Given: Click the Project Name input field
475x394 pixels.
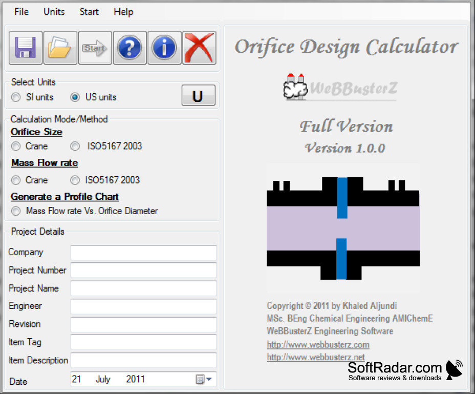Looking at the screenshot, I should pyautogui.click(x=144, y=288).
